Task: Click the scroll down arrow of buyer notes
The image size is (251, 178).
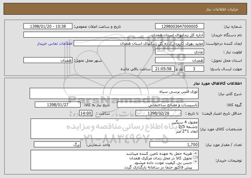Action: point(196,162)
